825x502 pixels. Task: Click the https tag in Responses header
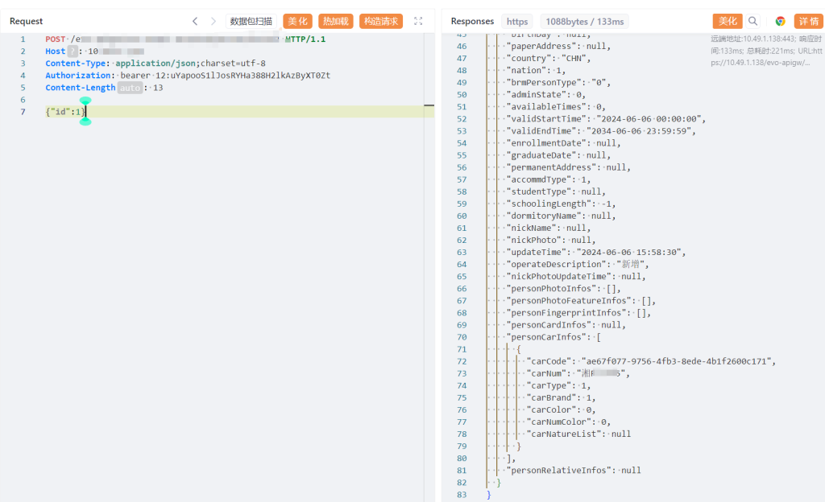click(516, 21)
